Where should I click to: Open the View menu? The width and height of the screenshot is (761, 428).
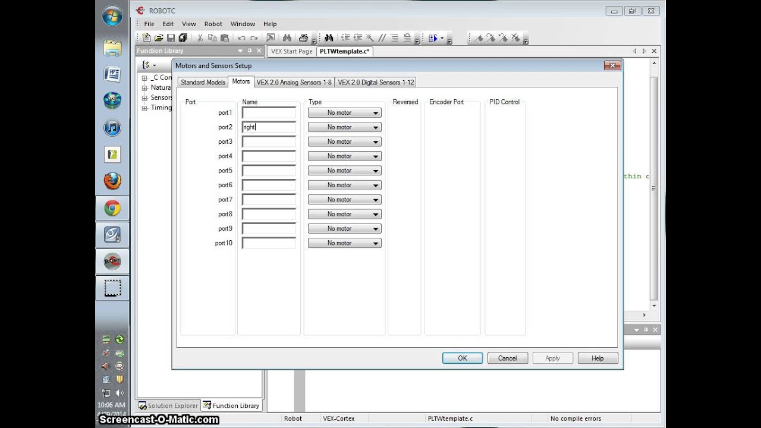coord(189,24)
